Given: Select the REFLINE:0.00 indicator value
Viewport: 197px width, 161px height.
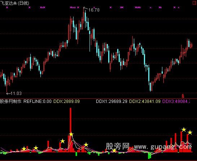Looking at the screenshot, I should point(38,101).
